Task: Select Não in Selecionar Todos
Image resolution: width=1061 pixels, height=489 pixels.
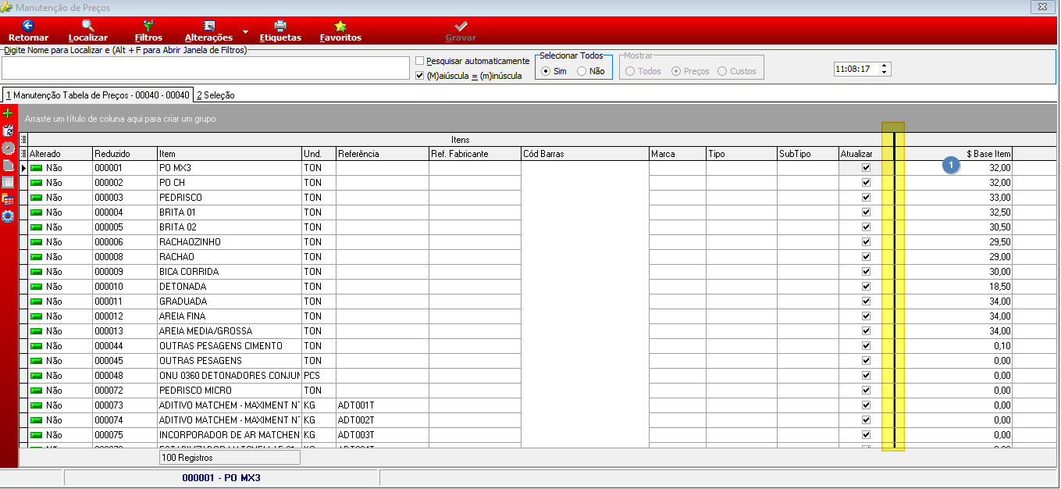Action: [582, 71]
